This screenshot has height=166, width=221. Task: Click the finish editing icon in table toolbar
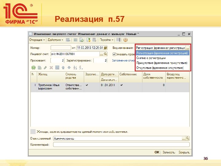tap(57, 68)
